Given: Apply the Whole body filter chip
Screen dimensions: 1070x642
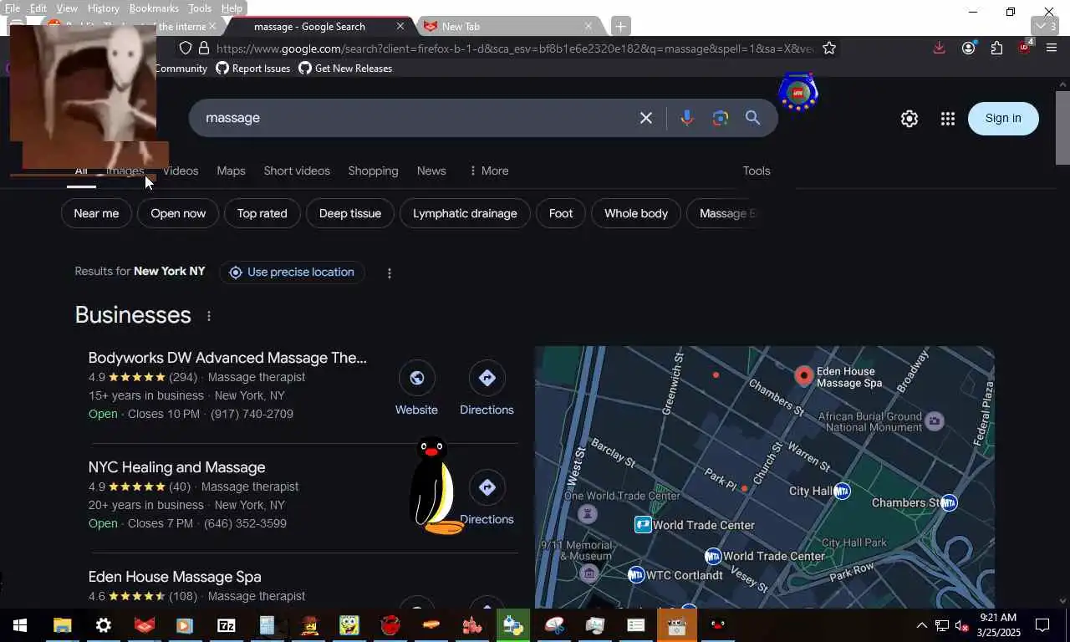Looking at the screenshot, I should coord(636,213).
